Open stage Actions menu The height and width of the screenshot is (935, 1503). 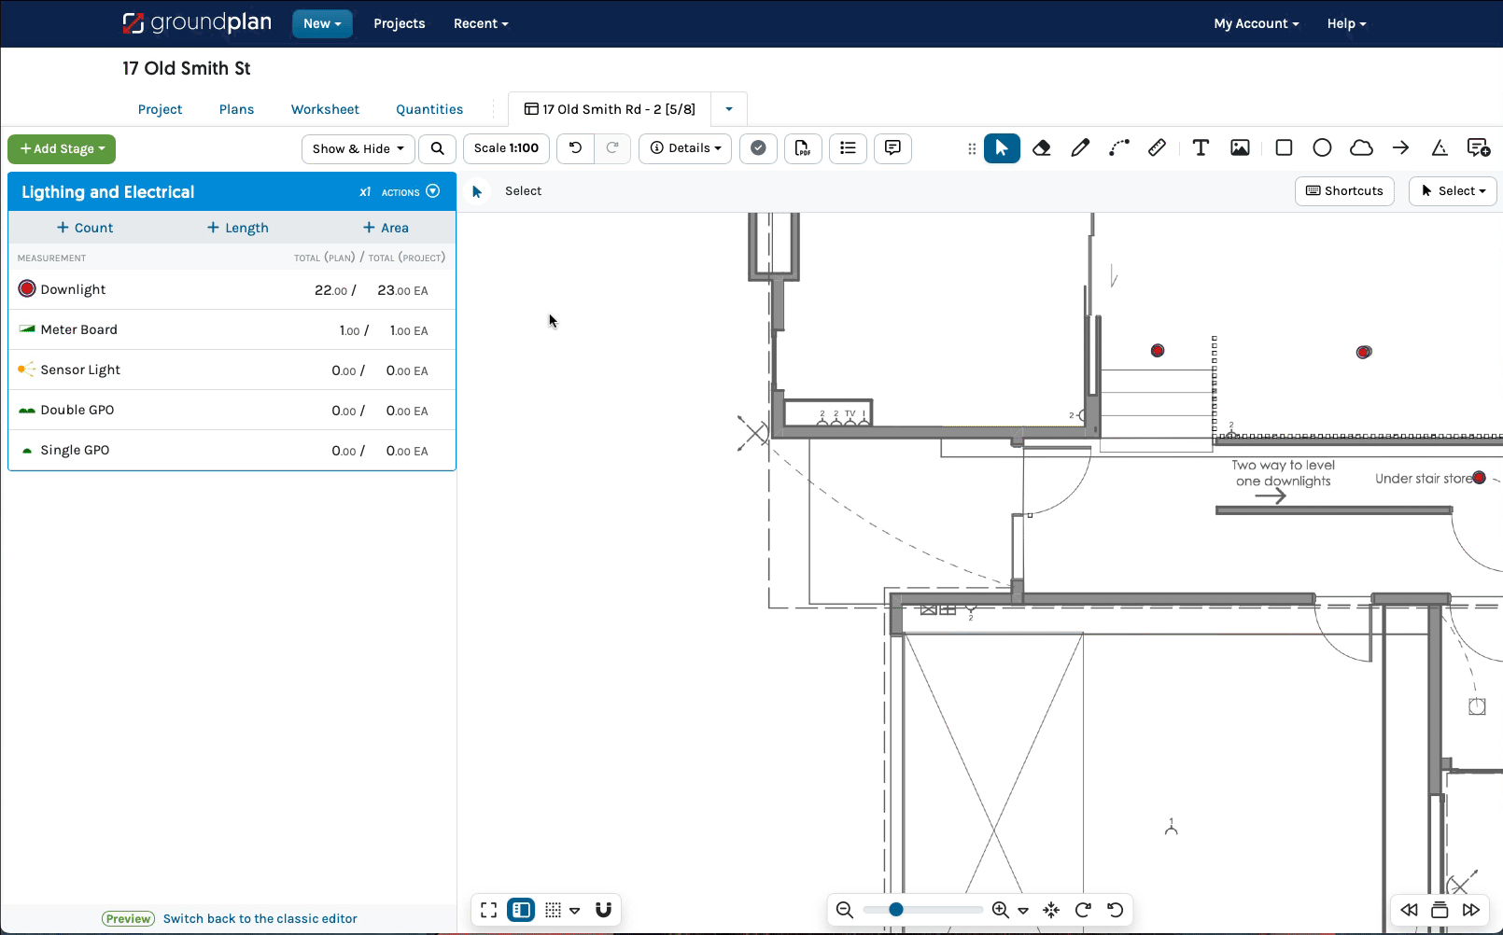(410, 191)
